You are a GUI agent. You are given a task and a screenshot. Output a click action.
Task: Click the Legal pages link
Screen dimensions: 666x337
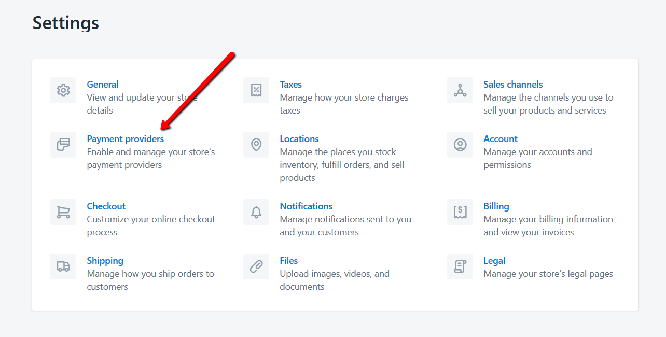[x=494, y=261]
